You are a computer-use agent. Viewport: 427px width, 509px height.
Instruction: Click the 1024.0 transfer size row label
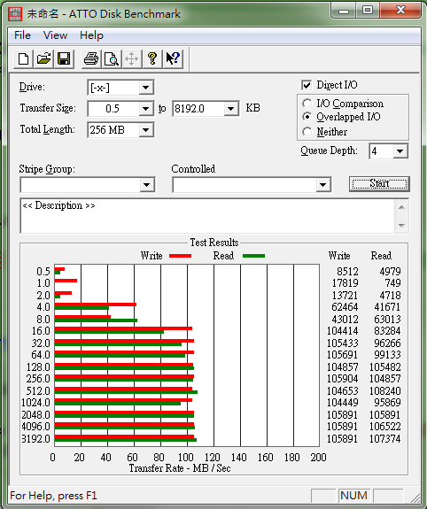point(35,403)
